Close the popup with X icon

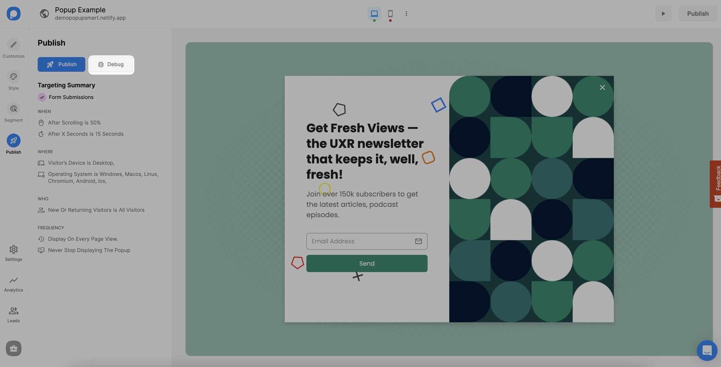pyautogui.click(x=602, y=87)
